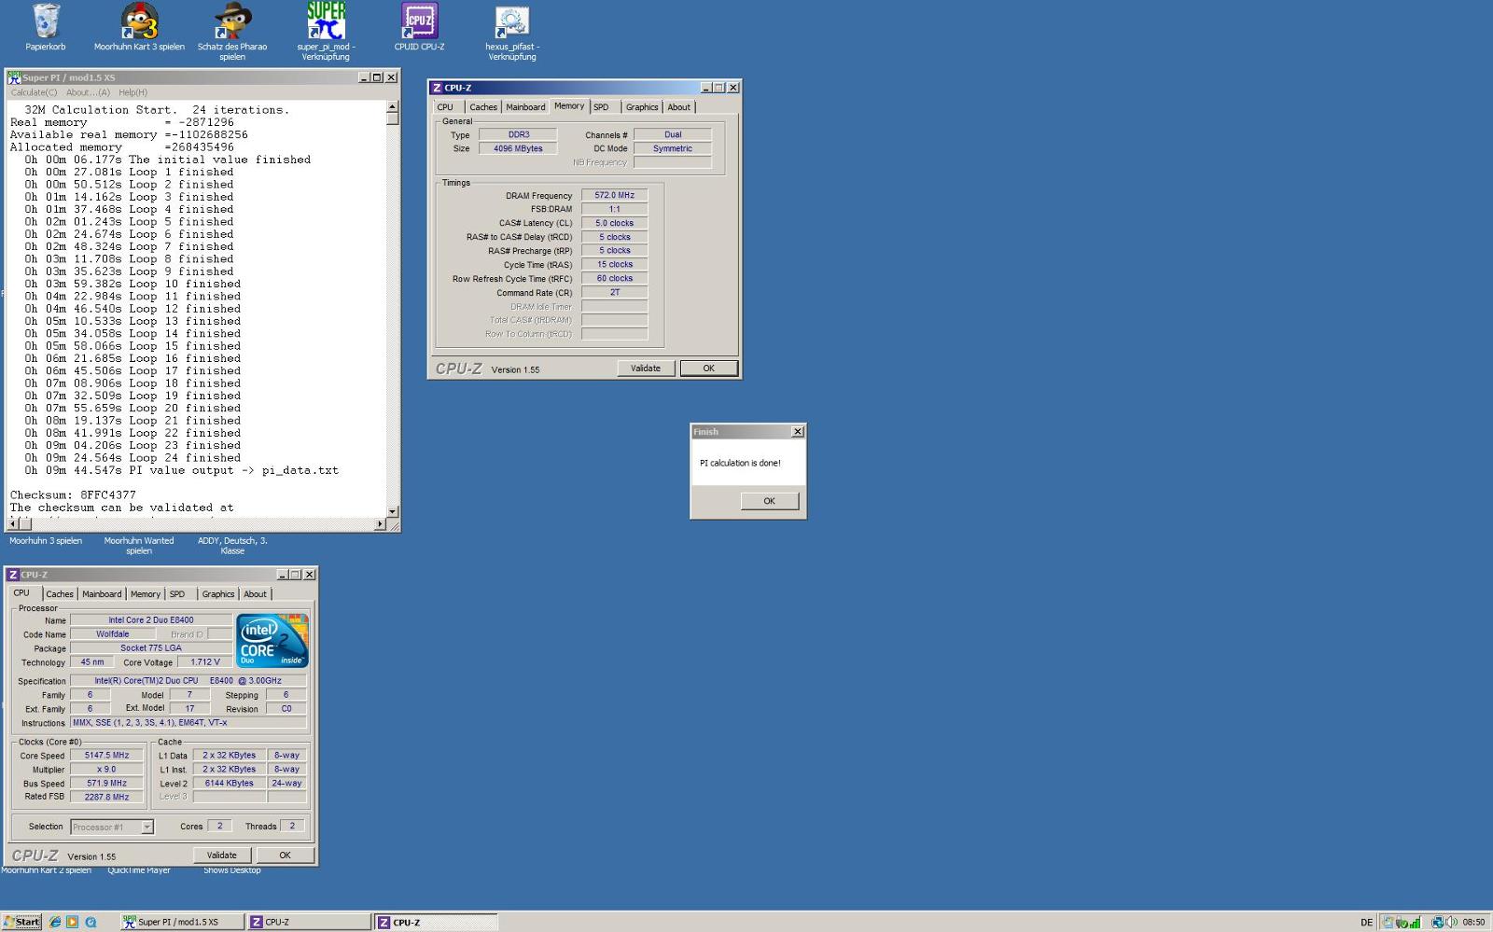Image resolution: width=1493 pixels, height=932 pixels.
Task: Click the wireless signal strength tray icon
Action: tap(1415, 923)
